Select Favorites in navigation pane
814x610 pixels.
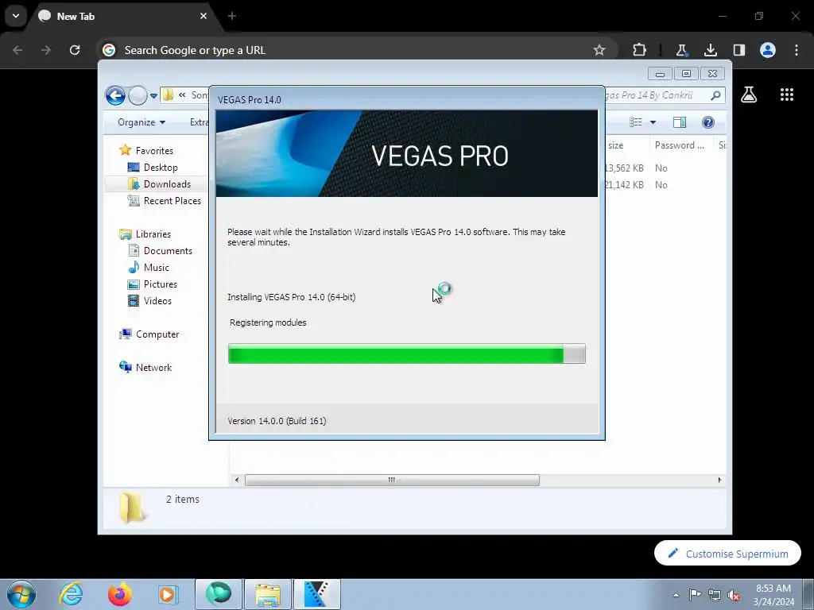(154, 150)
